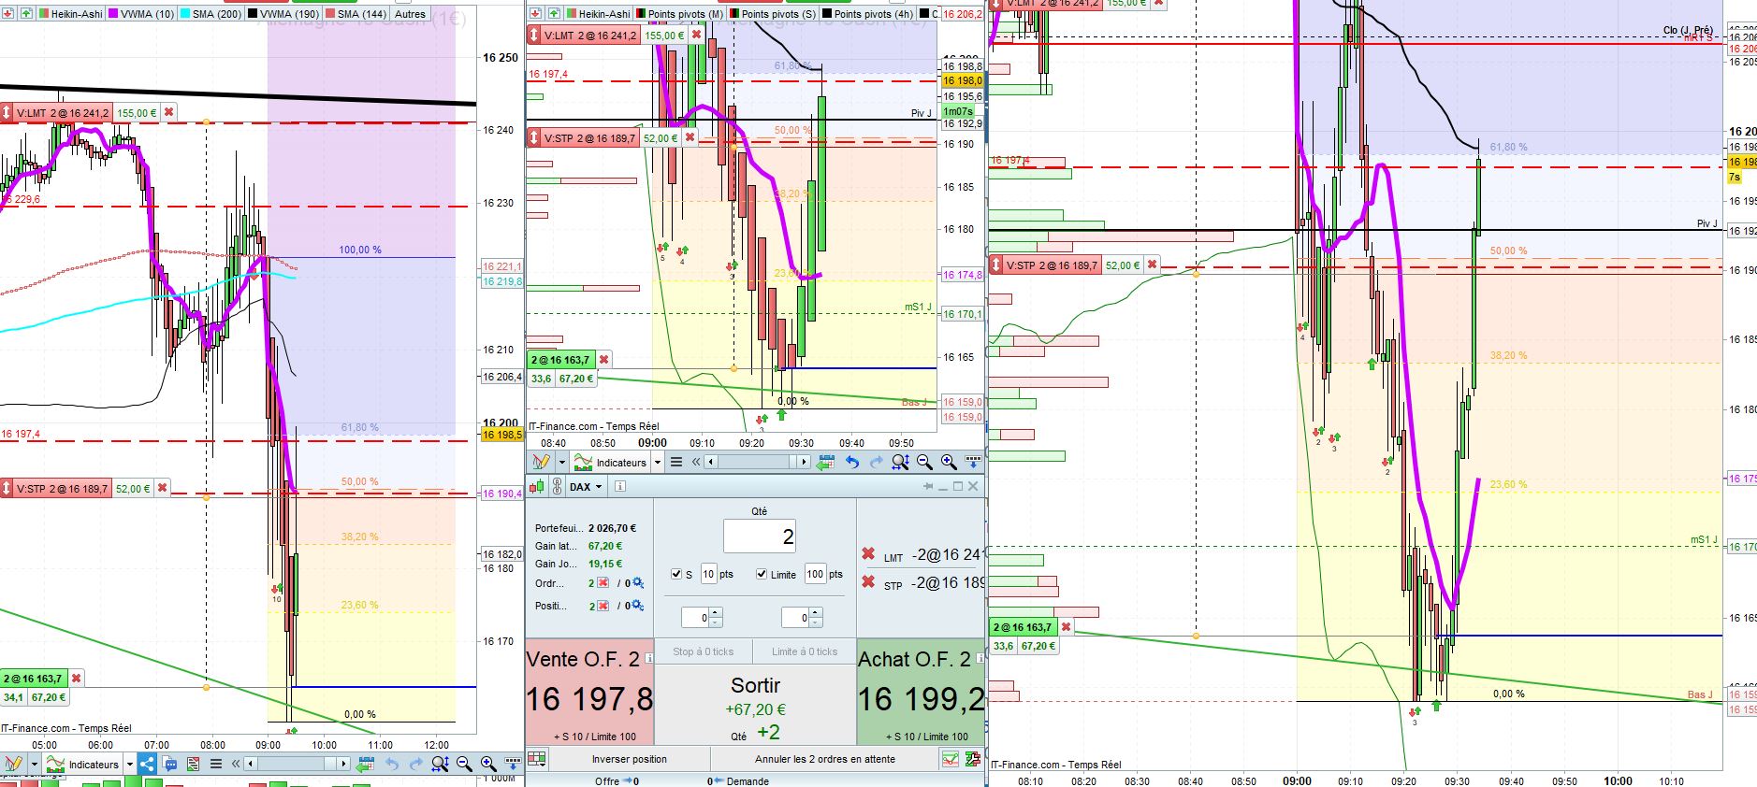
Task: Open drawing tools in left chart toolbar
Action: [x=12, y=764]
